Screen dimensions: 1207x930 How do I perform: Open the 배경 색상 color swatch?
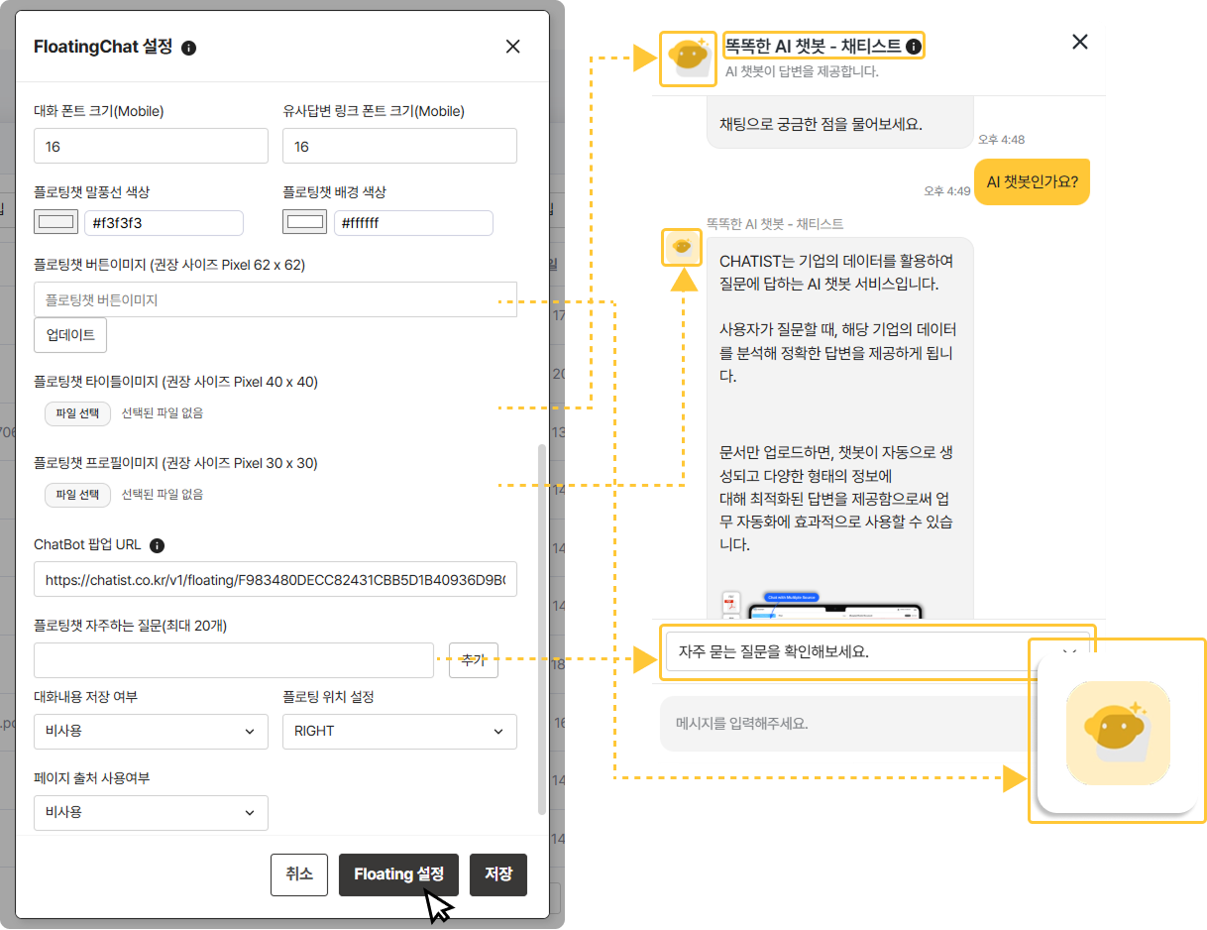click(x=305, y=222)
